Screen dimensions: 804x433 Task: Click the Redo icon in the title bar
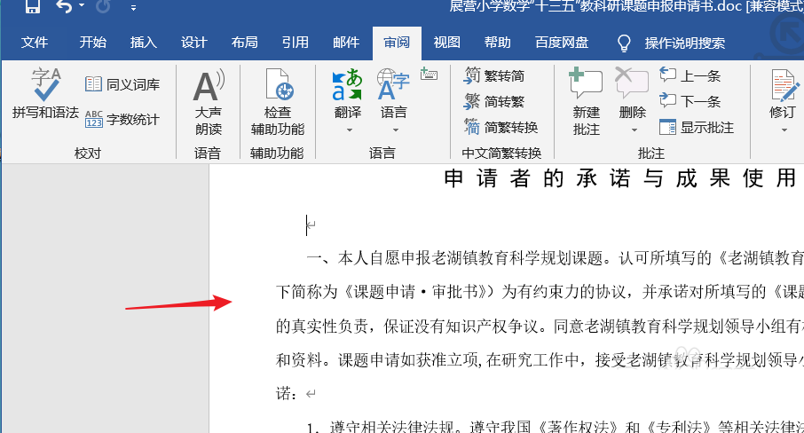tap(103, 6)
